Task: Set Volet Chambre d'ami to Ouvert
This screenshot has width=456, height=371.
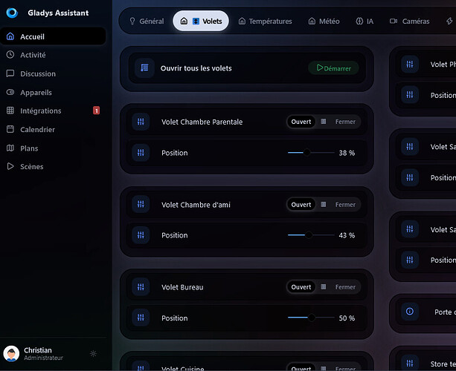Action: point(301,205)
